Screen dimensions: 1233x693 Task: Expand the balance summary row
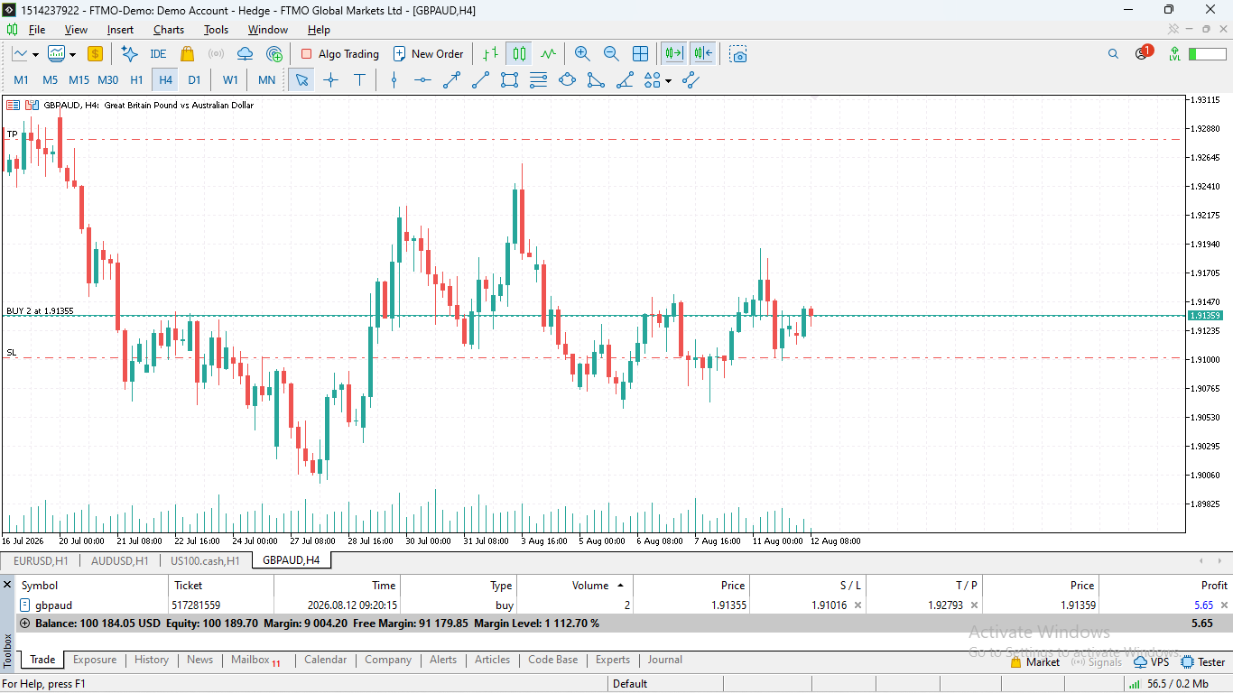(24, 624)
